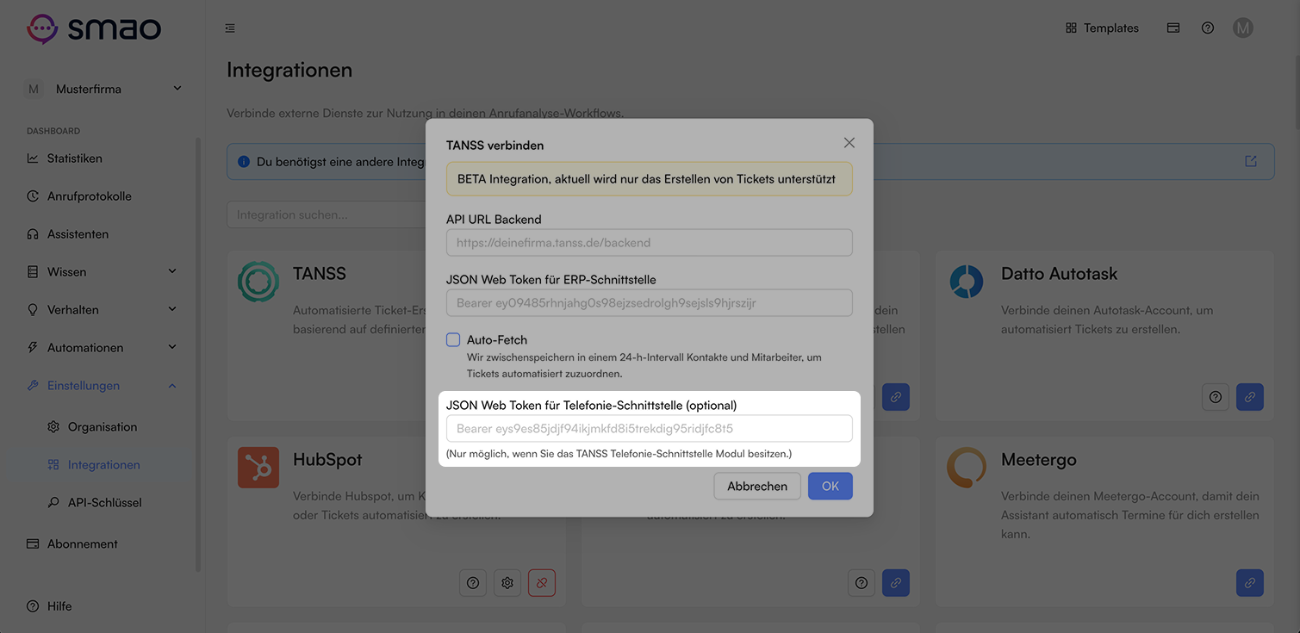Click the Wissen book icon
1300x633 pixels.
click(x=33, y=272)
